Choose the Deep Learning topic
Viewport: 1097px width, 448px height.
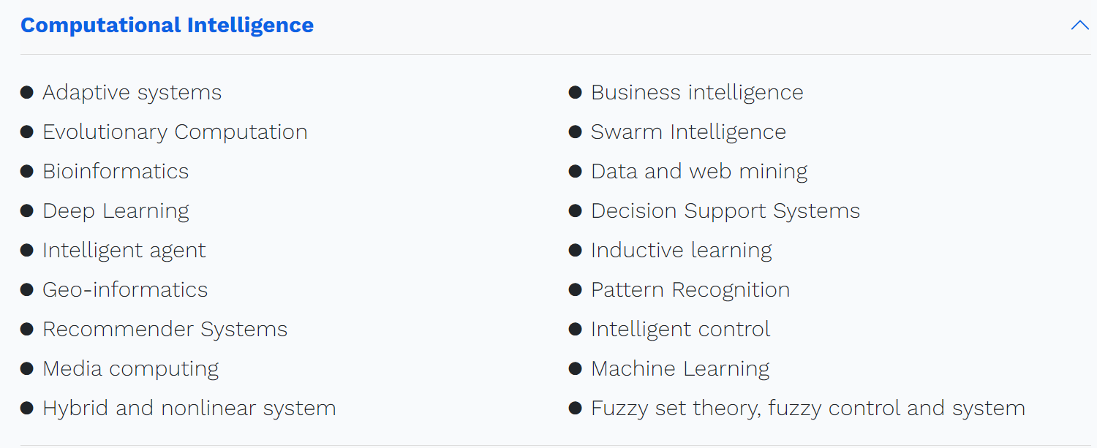(x=116, y=211)
